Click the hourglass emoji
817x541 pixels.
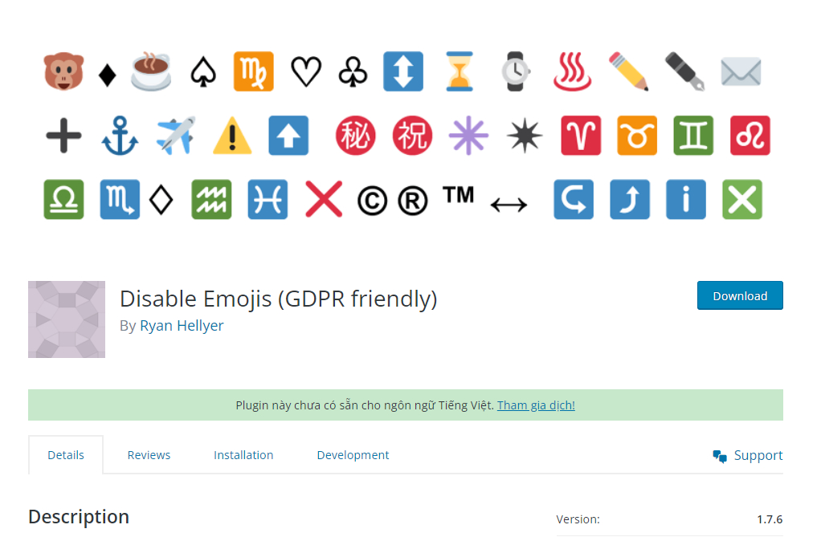[460, 71]
